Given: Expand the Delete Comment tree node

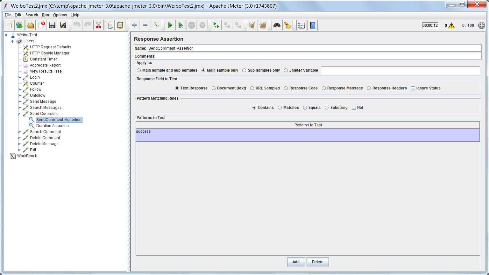Looking at the screenshot, I should coord(19,138).
